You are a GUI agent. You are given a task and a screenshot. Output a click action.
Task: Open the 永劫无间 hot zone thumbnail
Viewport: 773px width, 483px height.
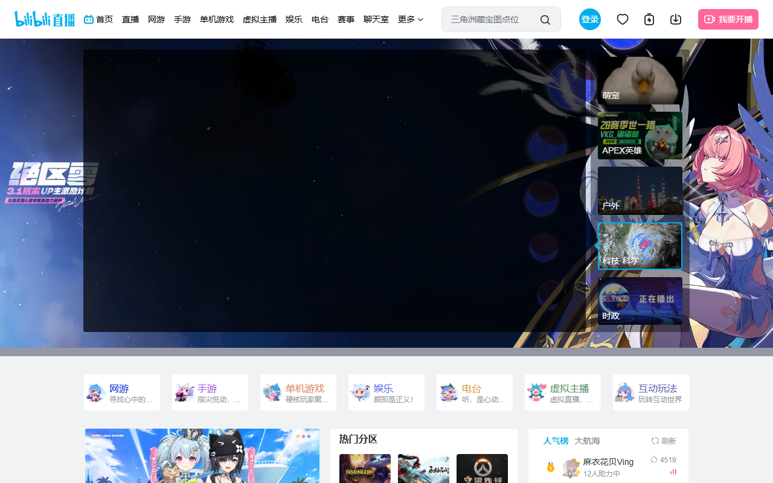pos(423,469)
